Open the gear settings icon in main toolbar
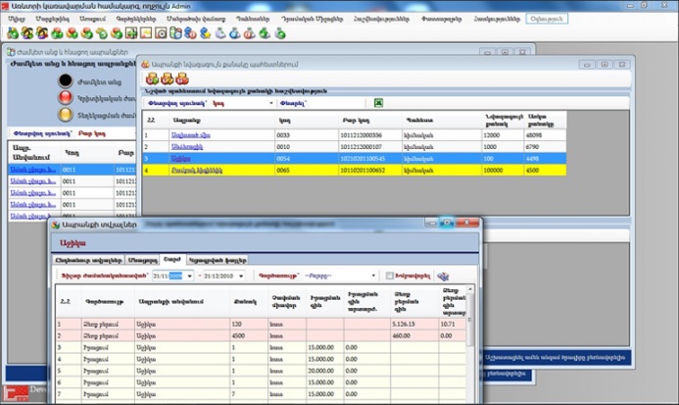679x405 pixels. tap(161, 33)
